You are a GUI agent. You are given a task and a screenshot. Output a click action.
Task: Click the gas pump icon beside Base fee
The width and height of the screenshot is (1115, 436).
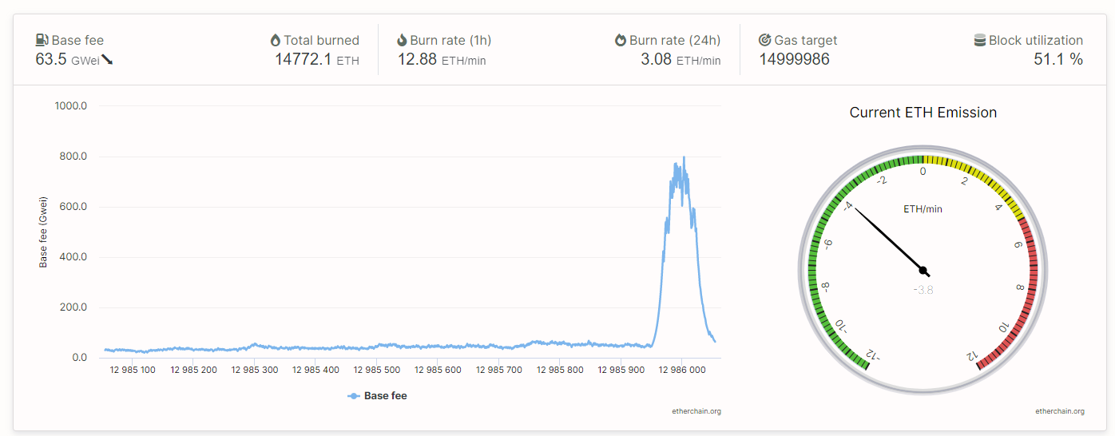click(42, 40)
